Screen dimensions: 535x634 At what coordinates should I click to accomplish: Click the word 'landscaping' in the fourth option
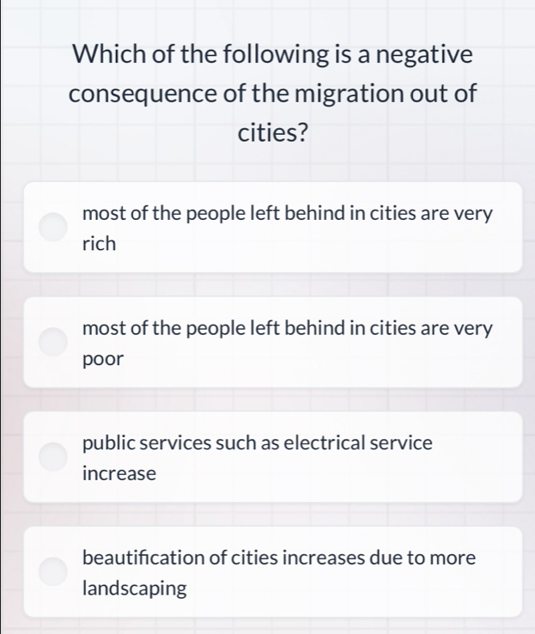[x=135, y=588]
